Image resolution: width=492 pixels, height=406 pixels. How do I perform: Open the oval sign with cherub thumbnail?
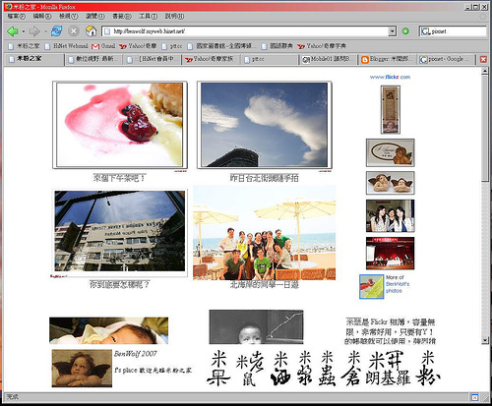(391, 152)
